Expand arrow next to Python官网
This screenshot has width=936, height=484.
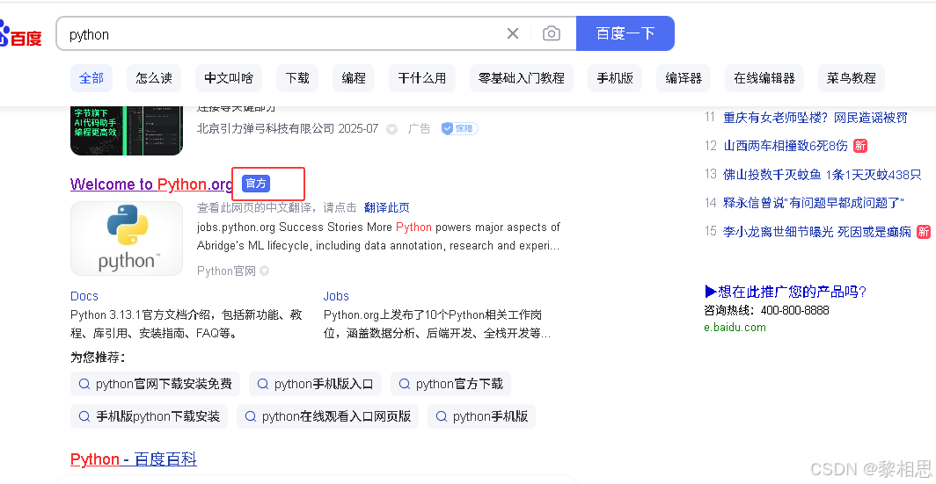264,271
